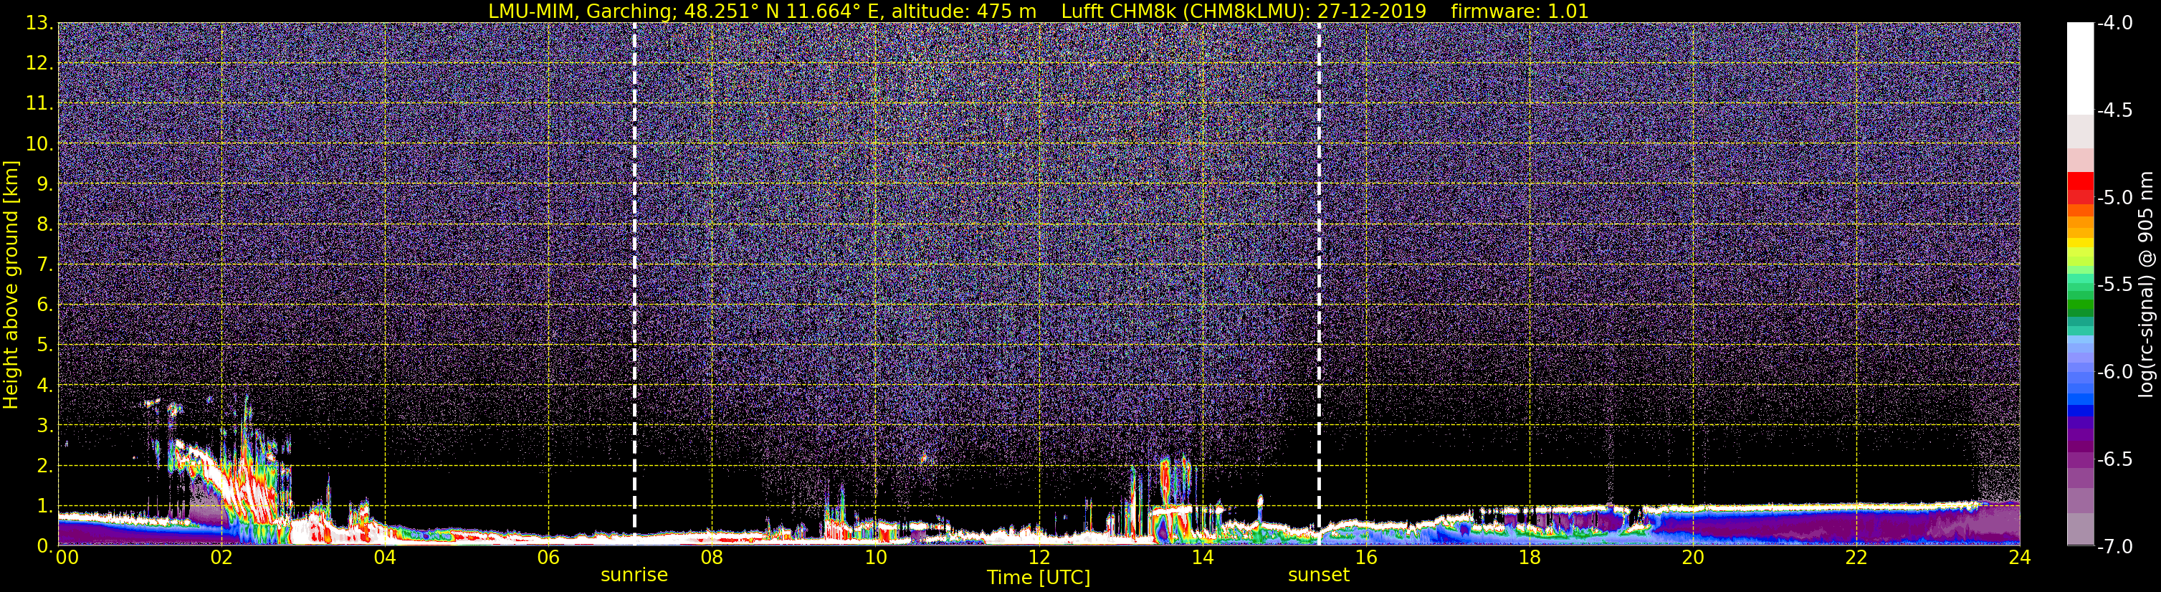The image size is (2161, 592).
Task: Click the colorbar tick label "-5.5"
Action: coord(2114,285)
